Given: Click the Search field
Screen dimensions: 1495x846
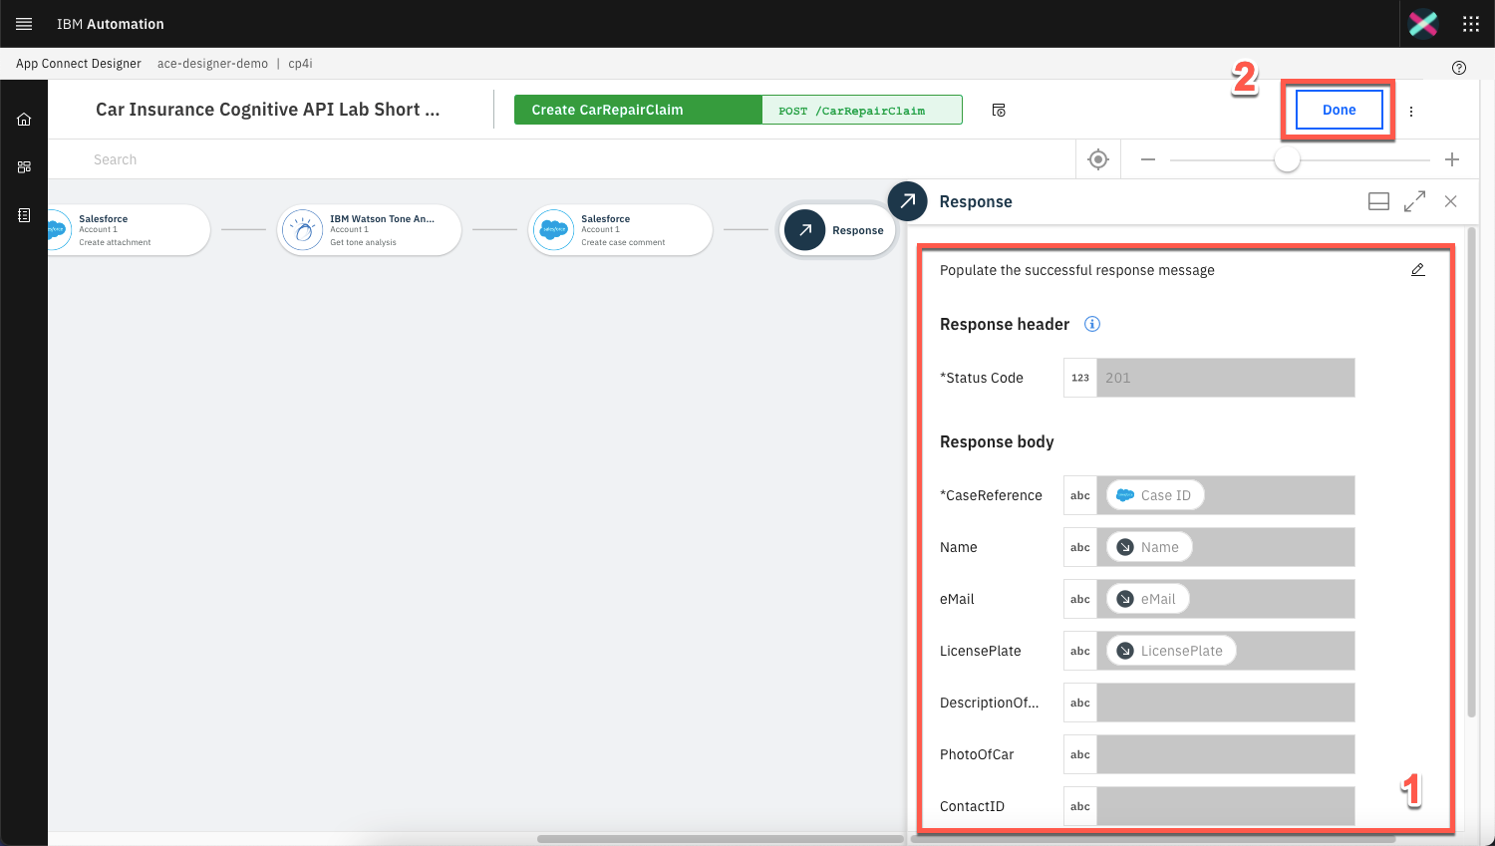Looking at the screenshot, I should (561, 159).
